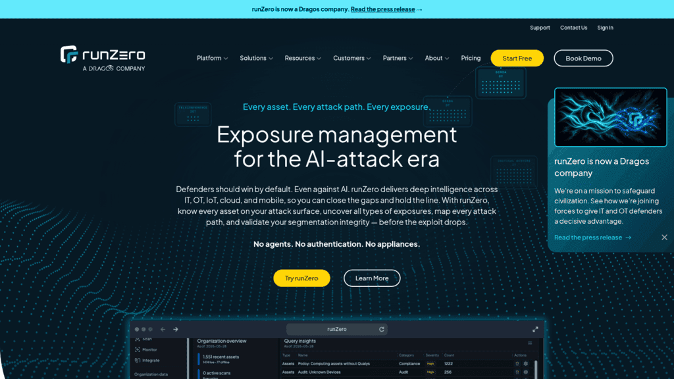Expand the runZero preview to fullscreen
This screenshot has width=674, height=379.
point(535,329)
